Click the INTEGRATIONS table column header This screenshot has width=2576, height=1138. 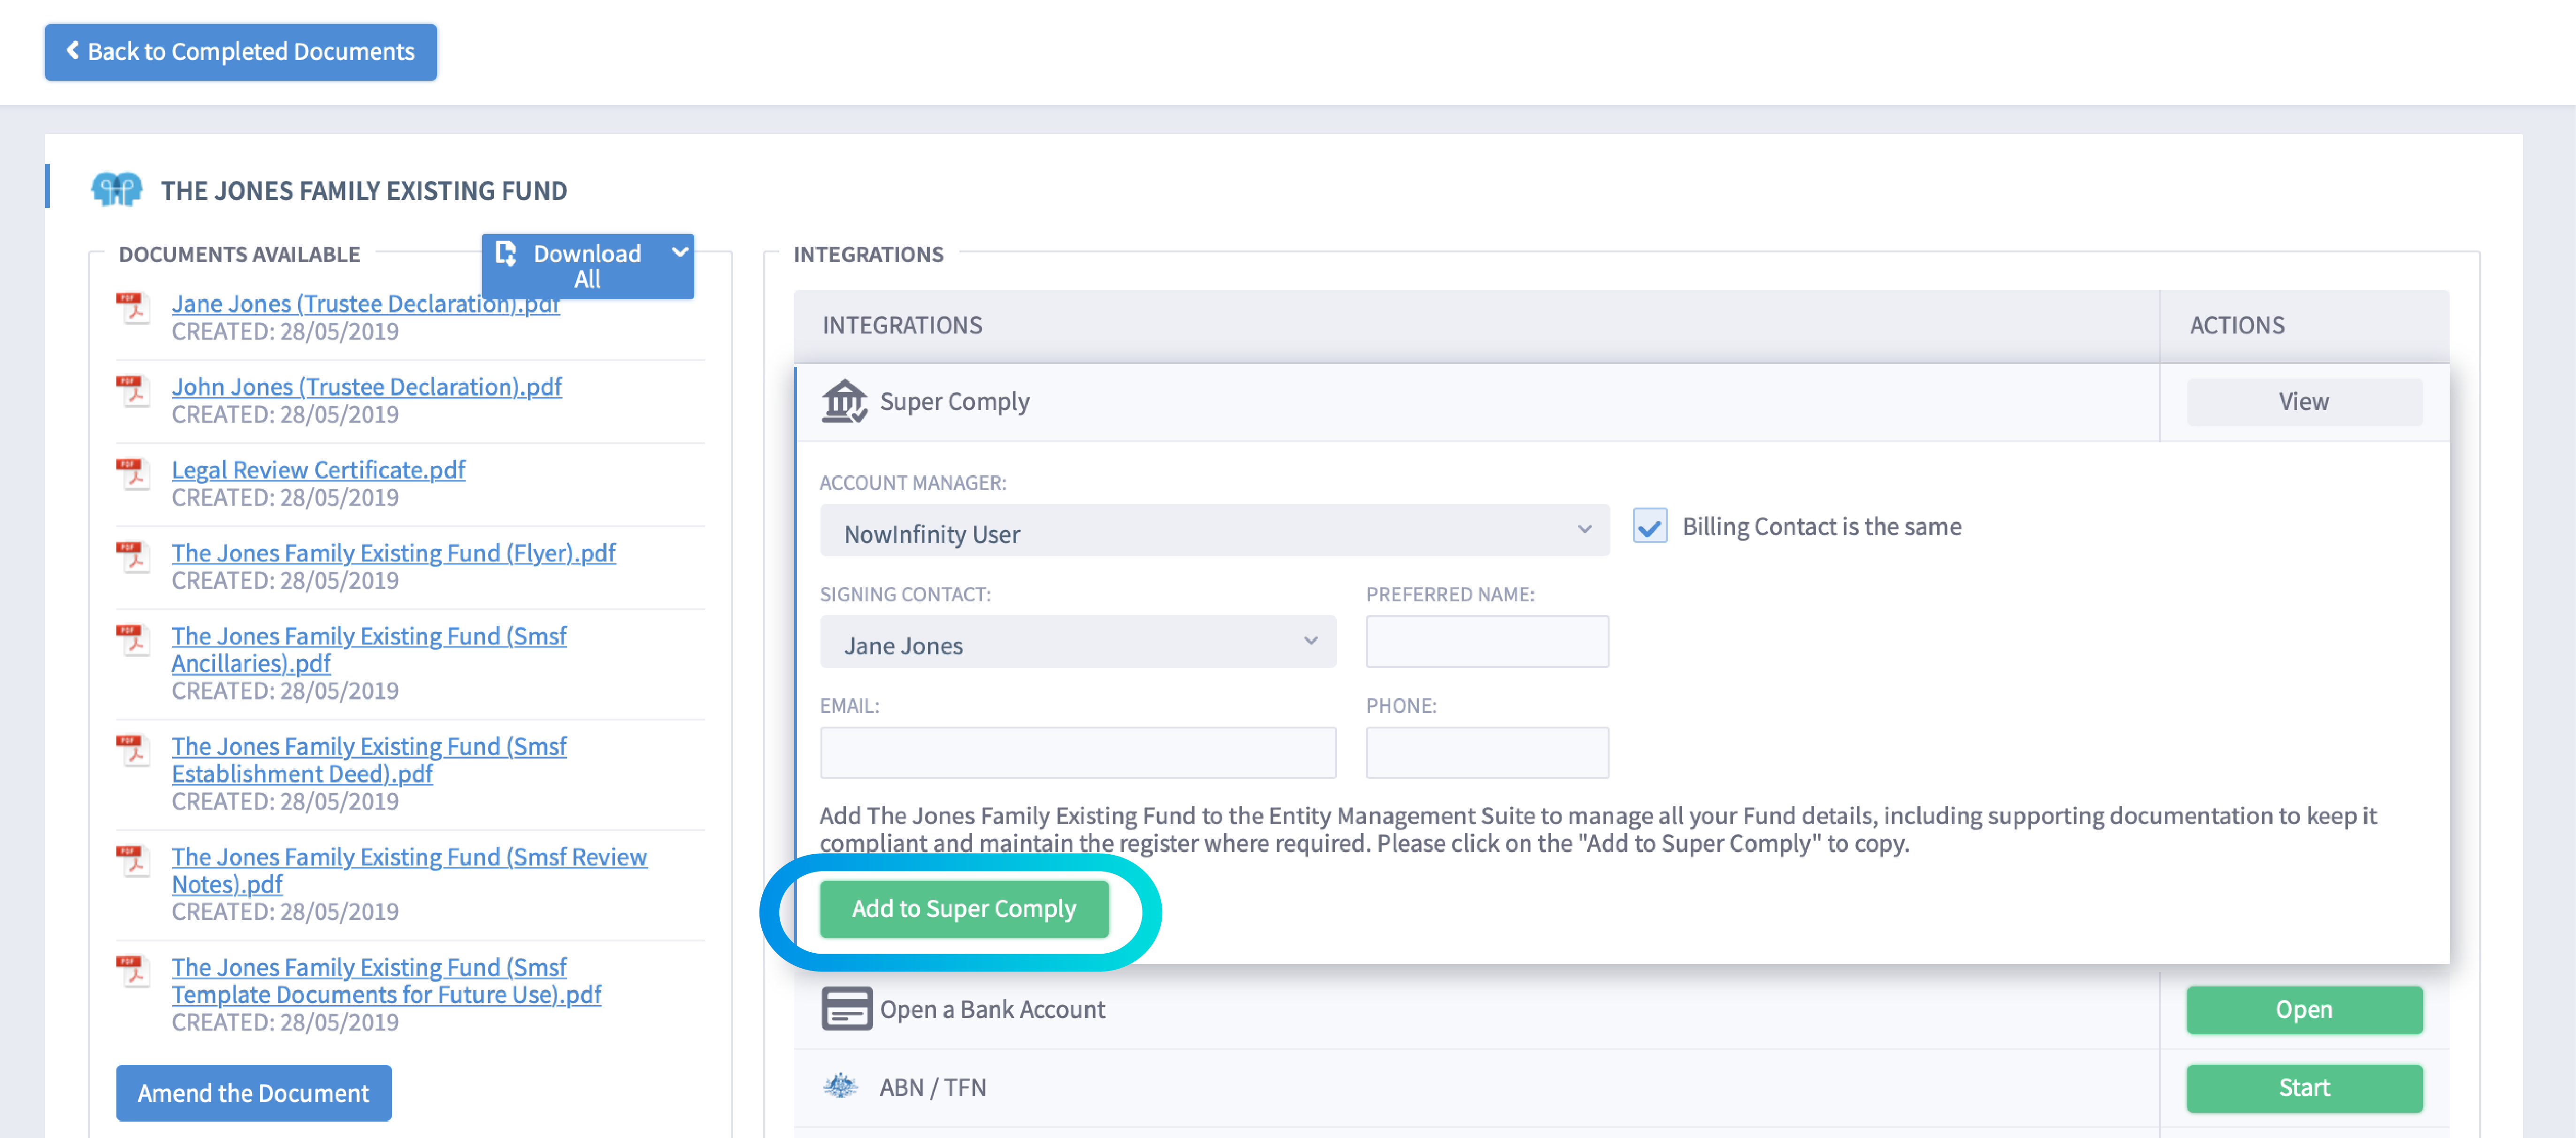click(902, 326)
